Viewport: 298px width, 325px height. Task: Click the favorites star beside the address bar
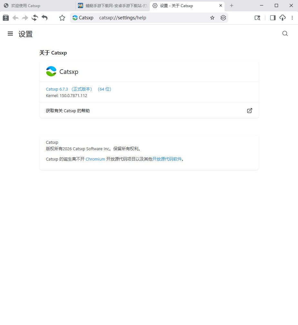coord(62,18)
